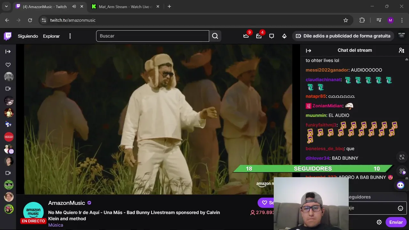Screen dimensions: 409x230
Task: Click the Enviar chat button
Action: 396,222
